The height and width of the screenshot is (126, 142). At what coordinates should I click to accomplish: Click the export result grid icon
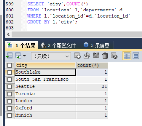pos(9,56)
